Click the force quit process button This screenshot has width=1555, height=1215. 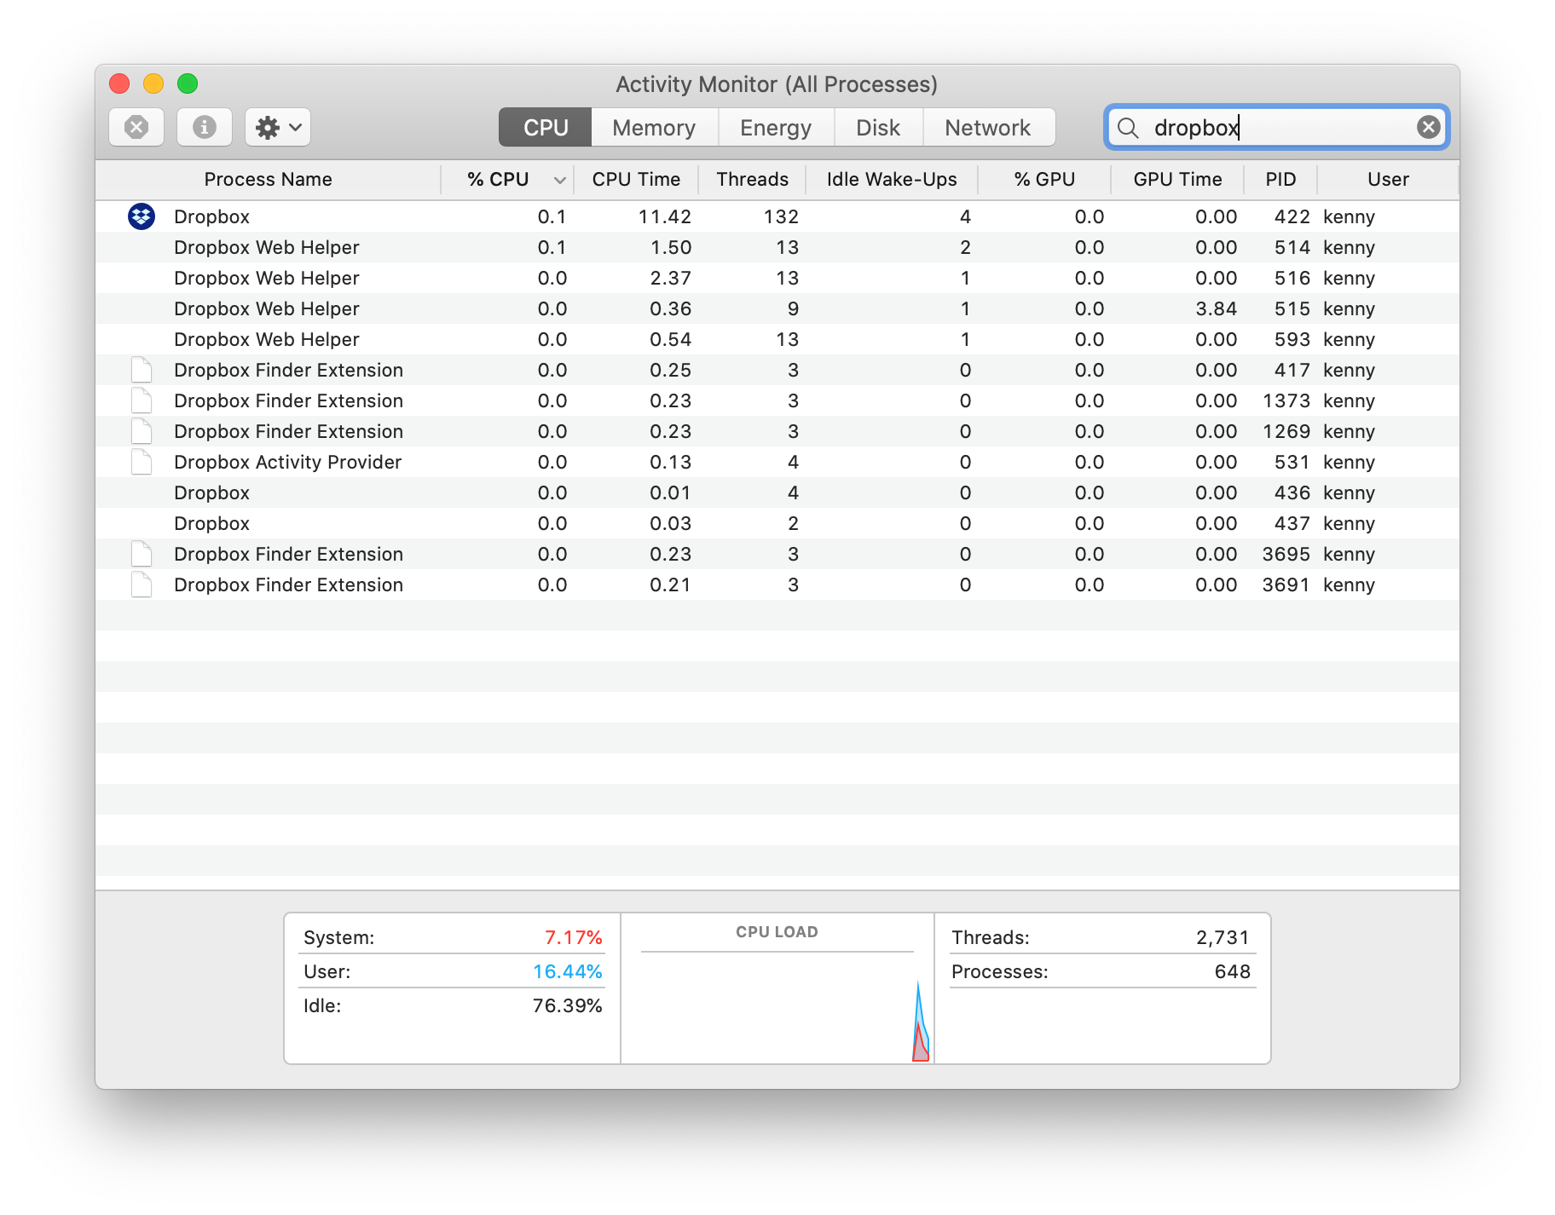(x=136, y=128)
